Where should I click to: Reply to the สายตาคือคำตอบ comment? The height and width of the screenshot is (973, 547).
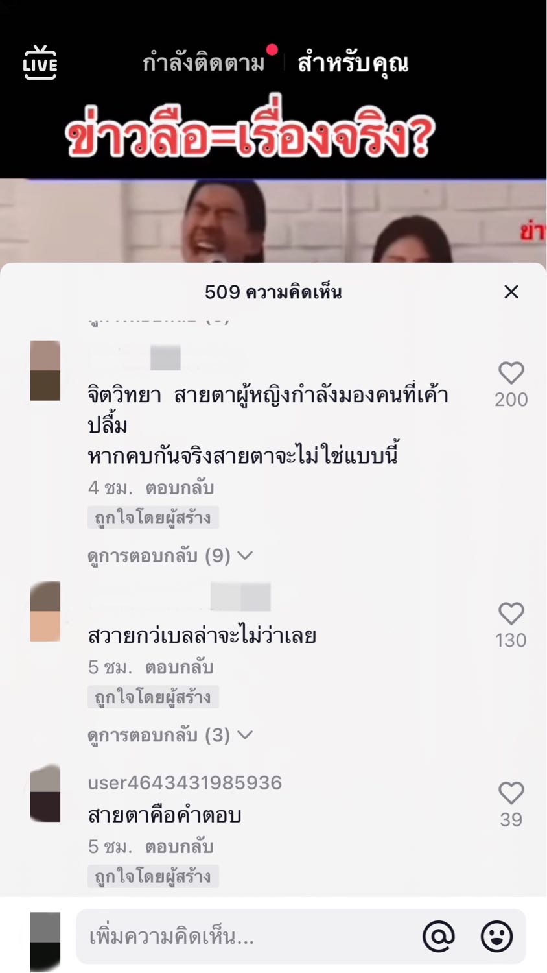pos(180,847)
